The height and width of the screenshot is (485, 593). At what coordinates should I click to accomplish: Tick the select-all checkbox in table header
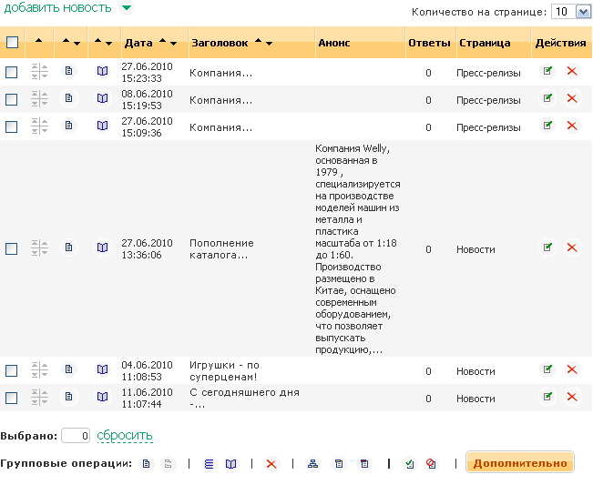pos(12,43)
